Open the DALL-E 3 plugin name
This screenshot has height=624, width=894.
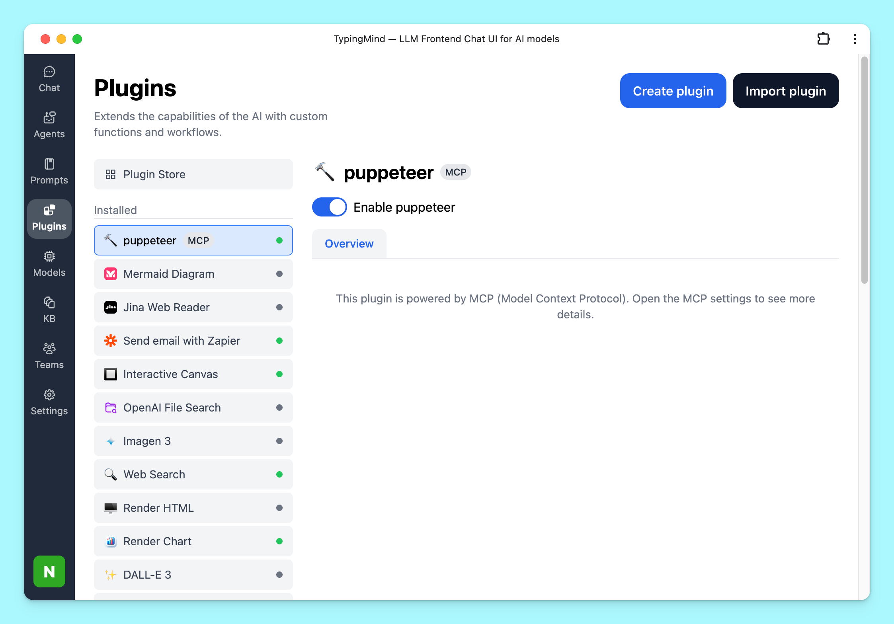147,575
